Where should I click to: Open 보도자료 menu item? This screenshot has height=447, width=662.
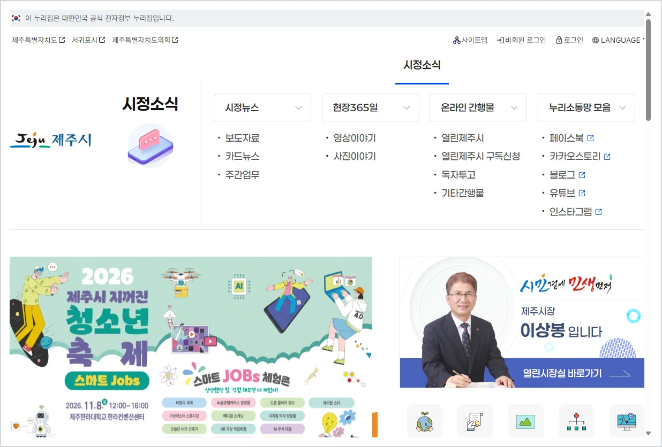pyautogui.click(x=242, y=138)
